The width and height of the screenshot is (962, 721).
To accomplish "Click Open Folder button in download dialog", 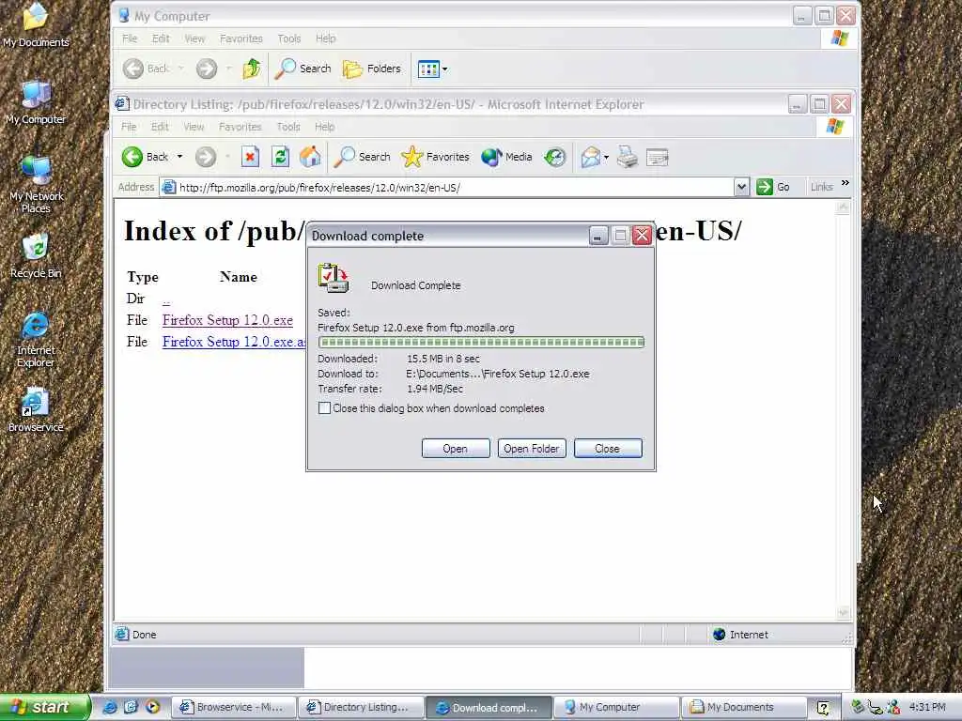I will (532, 449).
